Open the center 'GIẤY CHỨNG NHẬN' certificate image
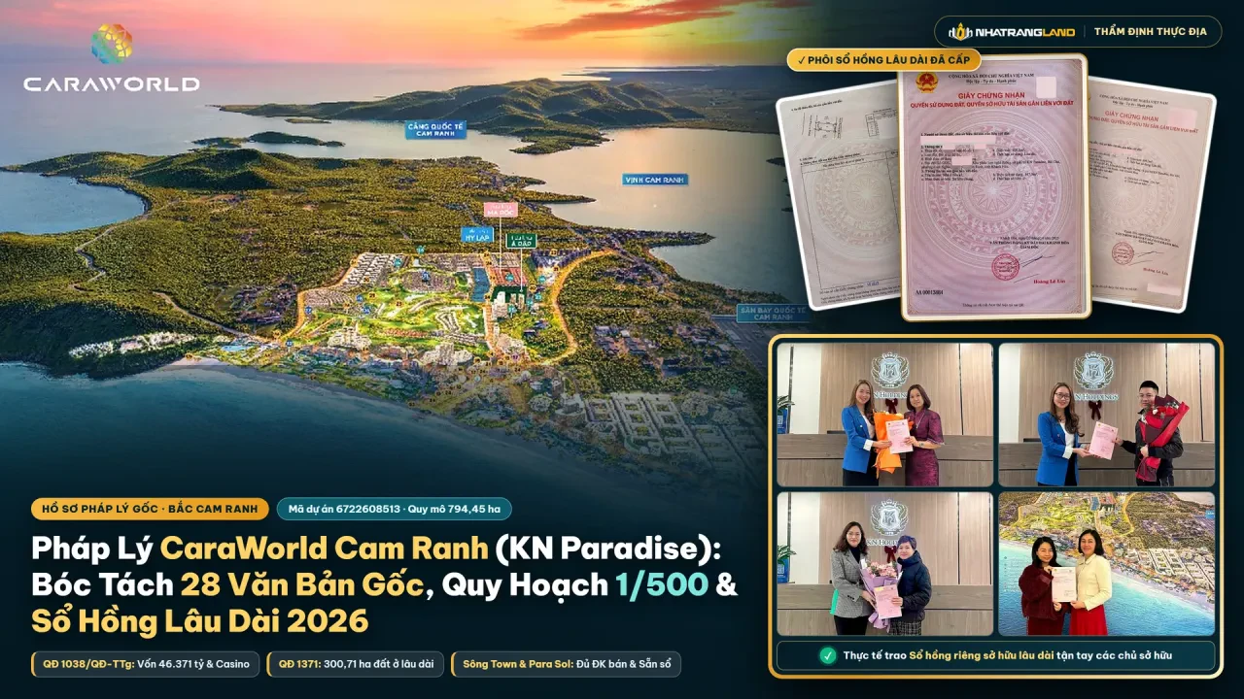The width and height of the screenshot is (1244, 699). tap(995, 185)
